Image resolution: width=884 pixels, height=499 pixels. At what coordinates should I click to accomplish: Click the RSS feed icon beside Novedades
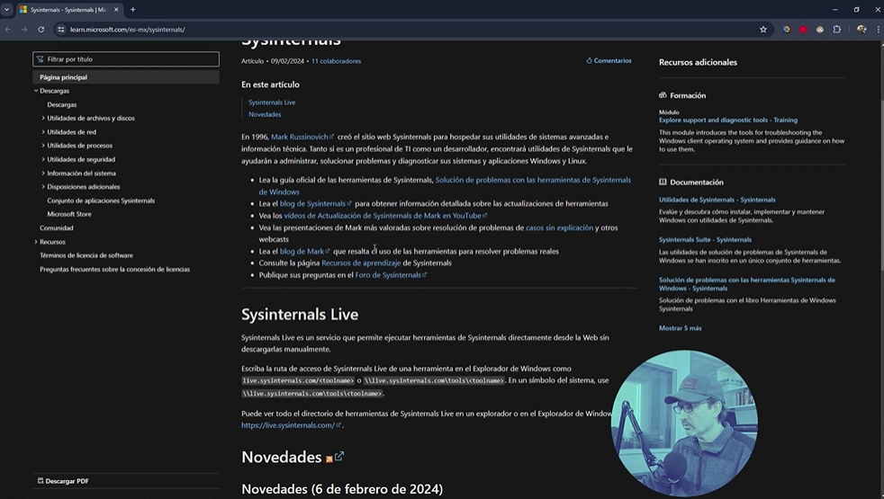click(329, 459)
